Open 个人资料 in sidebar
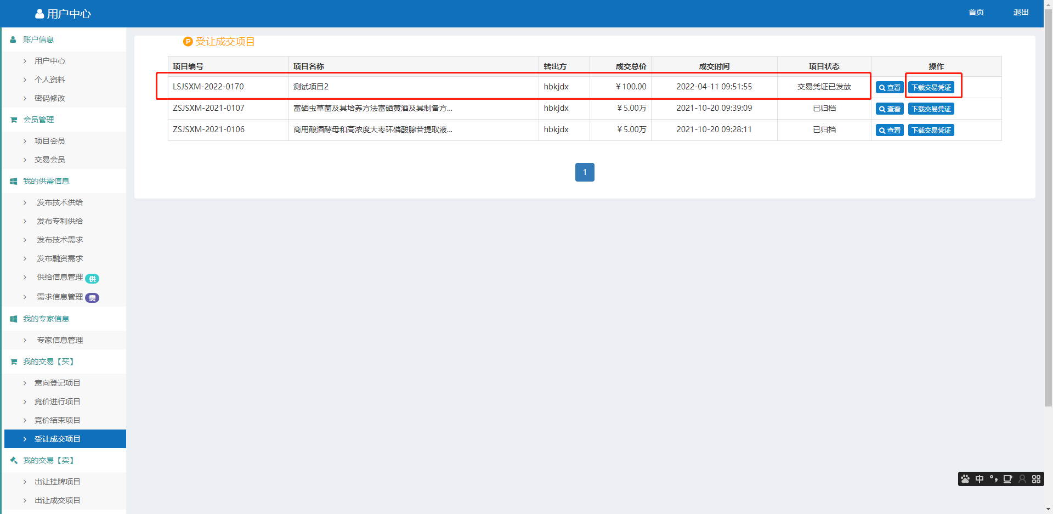1053x514 pixels. click(x=50, y=80)
